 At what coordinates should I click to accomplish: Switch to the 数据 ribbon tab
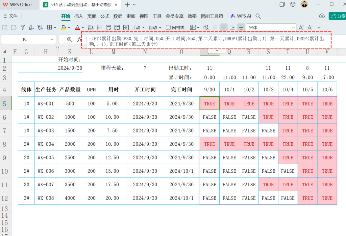[118, 16]
